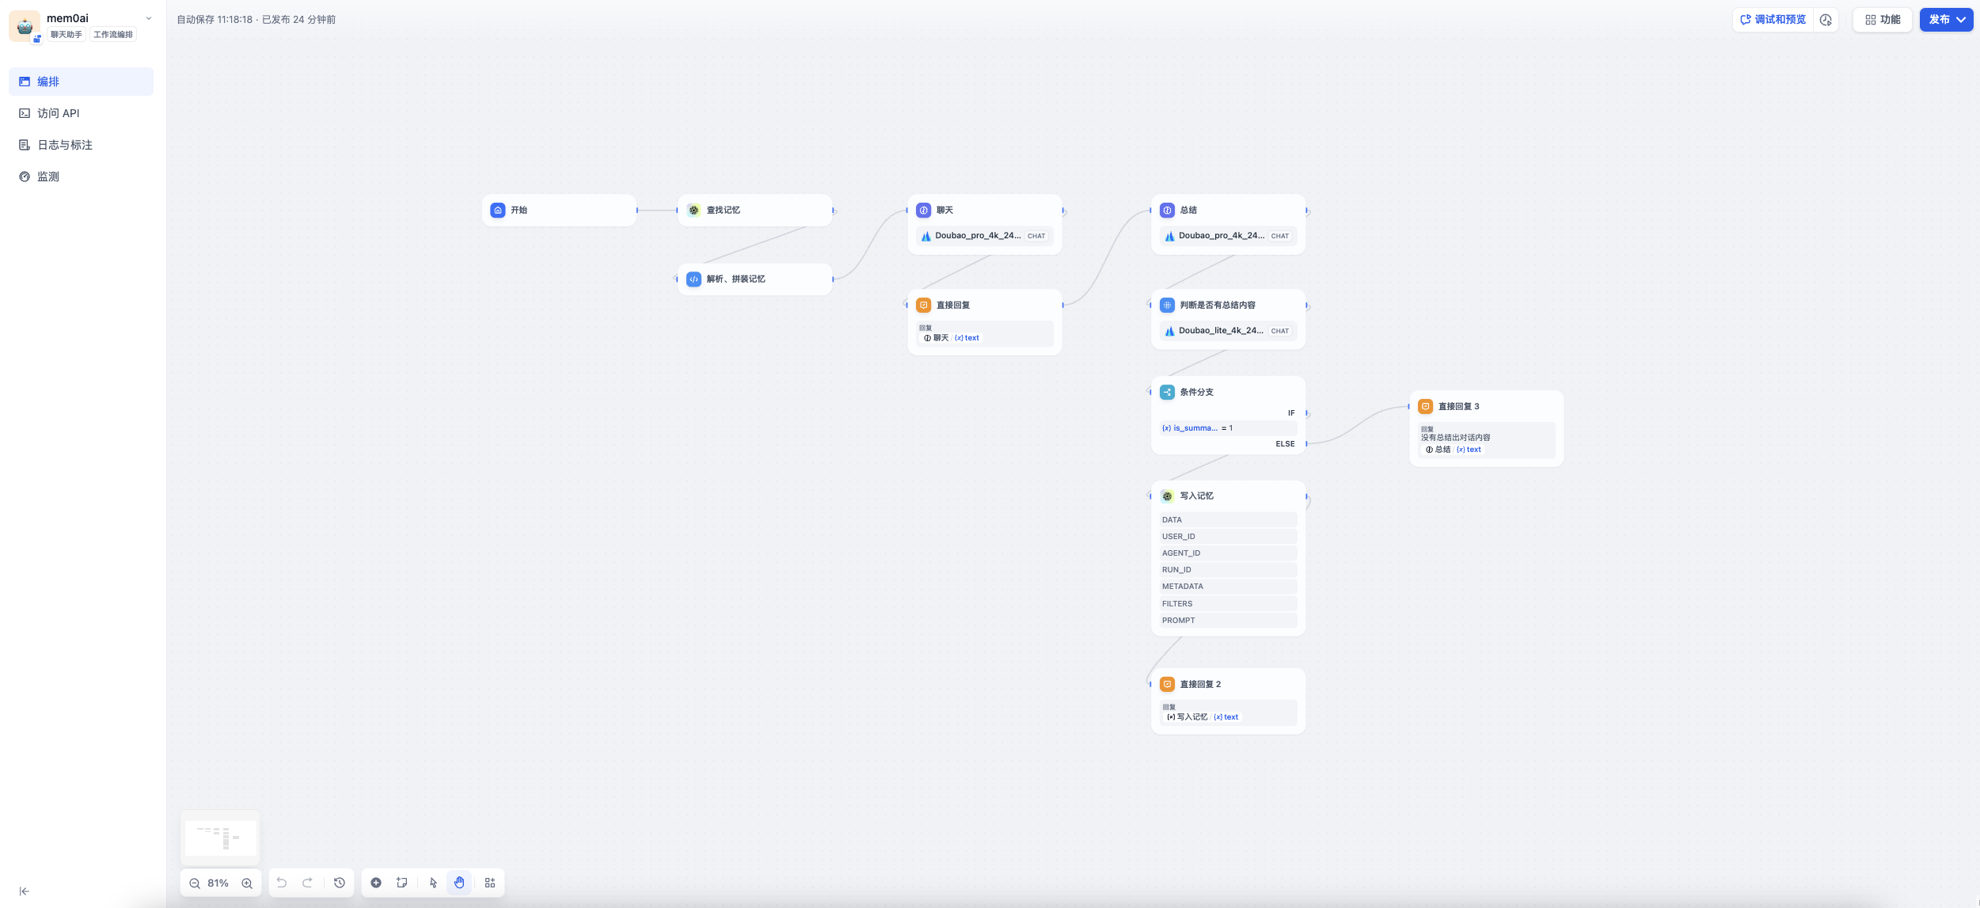This screenshot has width=1980, height=908.
Task: Collapse the left sidebar with the arrow icon
Action: point(25,891)
